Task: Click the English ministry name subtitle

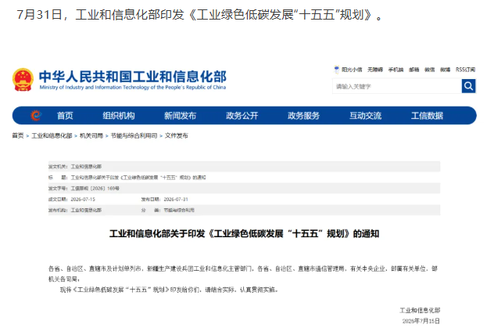Action: 133,88
